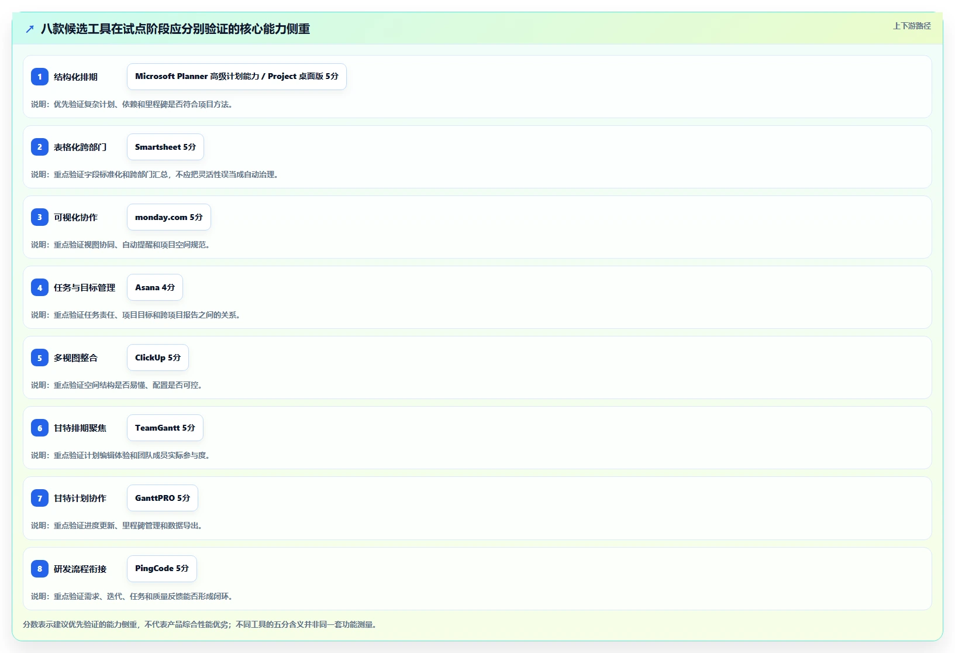Select the GanttPRO 5分 chip
The height and width of the screenshot is (653, 955).
click(163, 498)
